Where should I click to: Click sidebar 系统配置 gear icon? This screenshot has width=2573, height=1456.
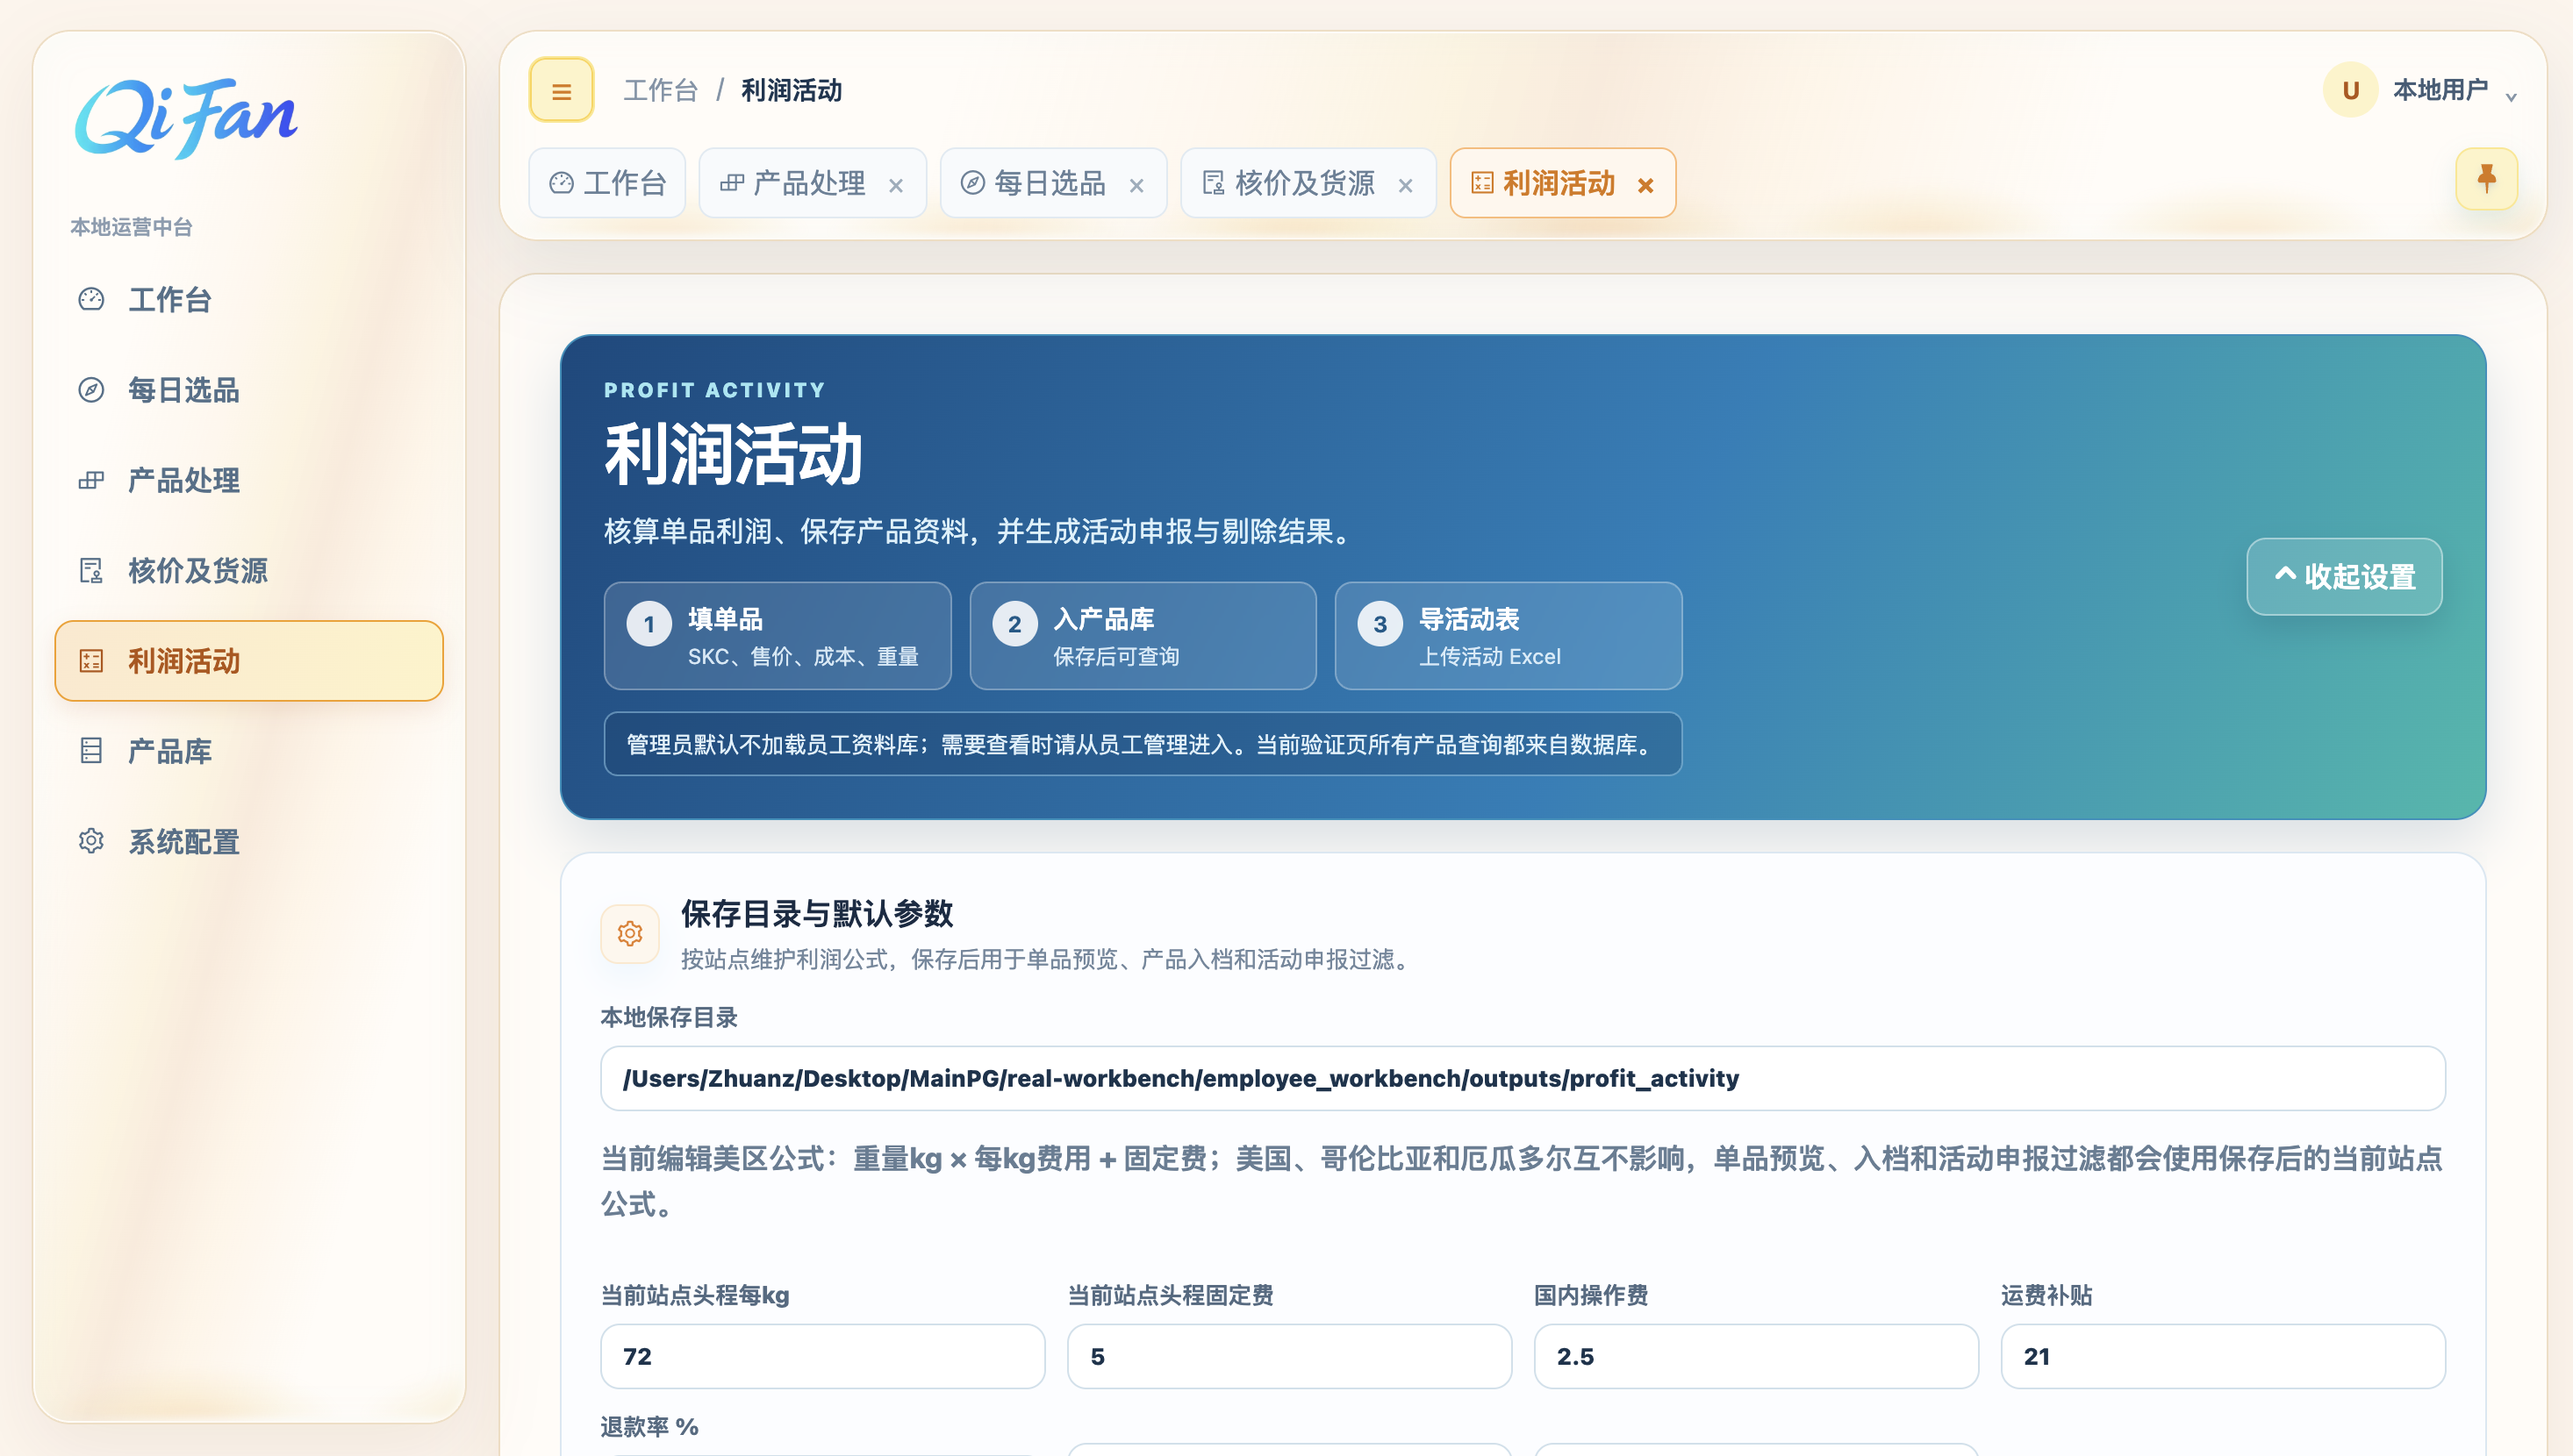coord(91,842)
